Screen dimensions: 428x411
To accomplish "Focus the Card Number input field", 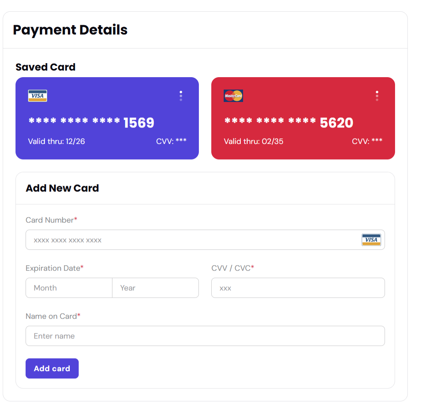I will pyautogui.click(x=205, y=240).
